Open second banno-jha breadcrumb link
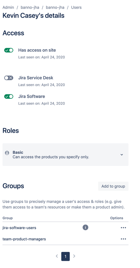 pos(55,8)
